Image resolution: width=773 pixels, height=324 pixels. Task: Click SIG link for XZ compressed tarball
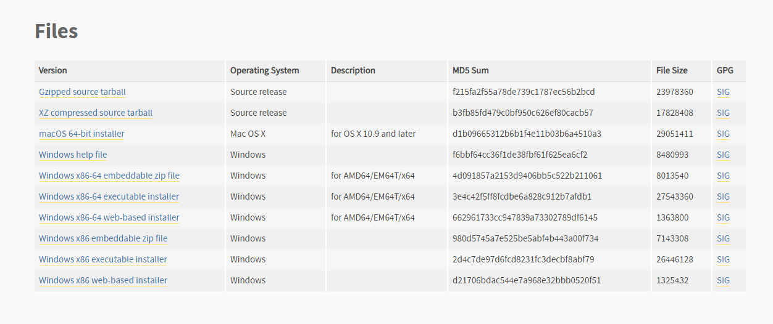tap(723, 113)
